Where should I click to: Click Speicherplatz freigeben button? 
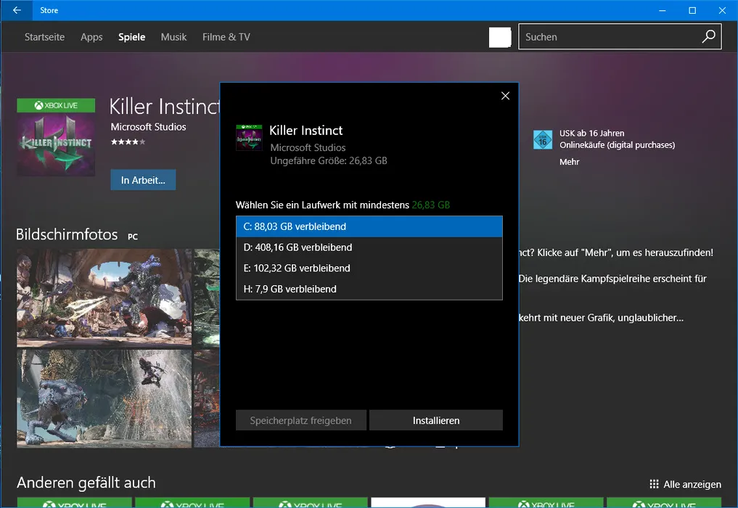click(300, 420)
